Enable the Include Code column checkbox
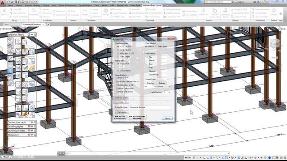287x161 pixels. (x=117, y=92)
